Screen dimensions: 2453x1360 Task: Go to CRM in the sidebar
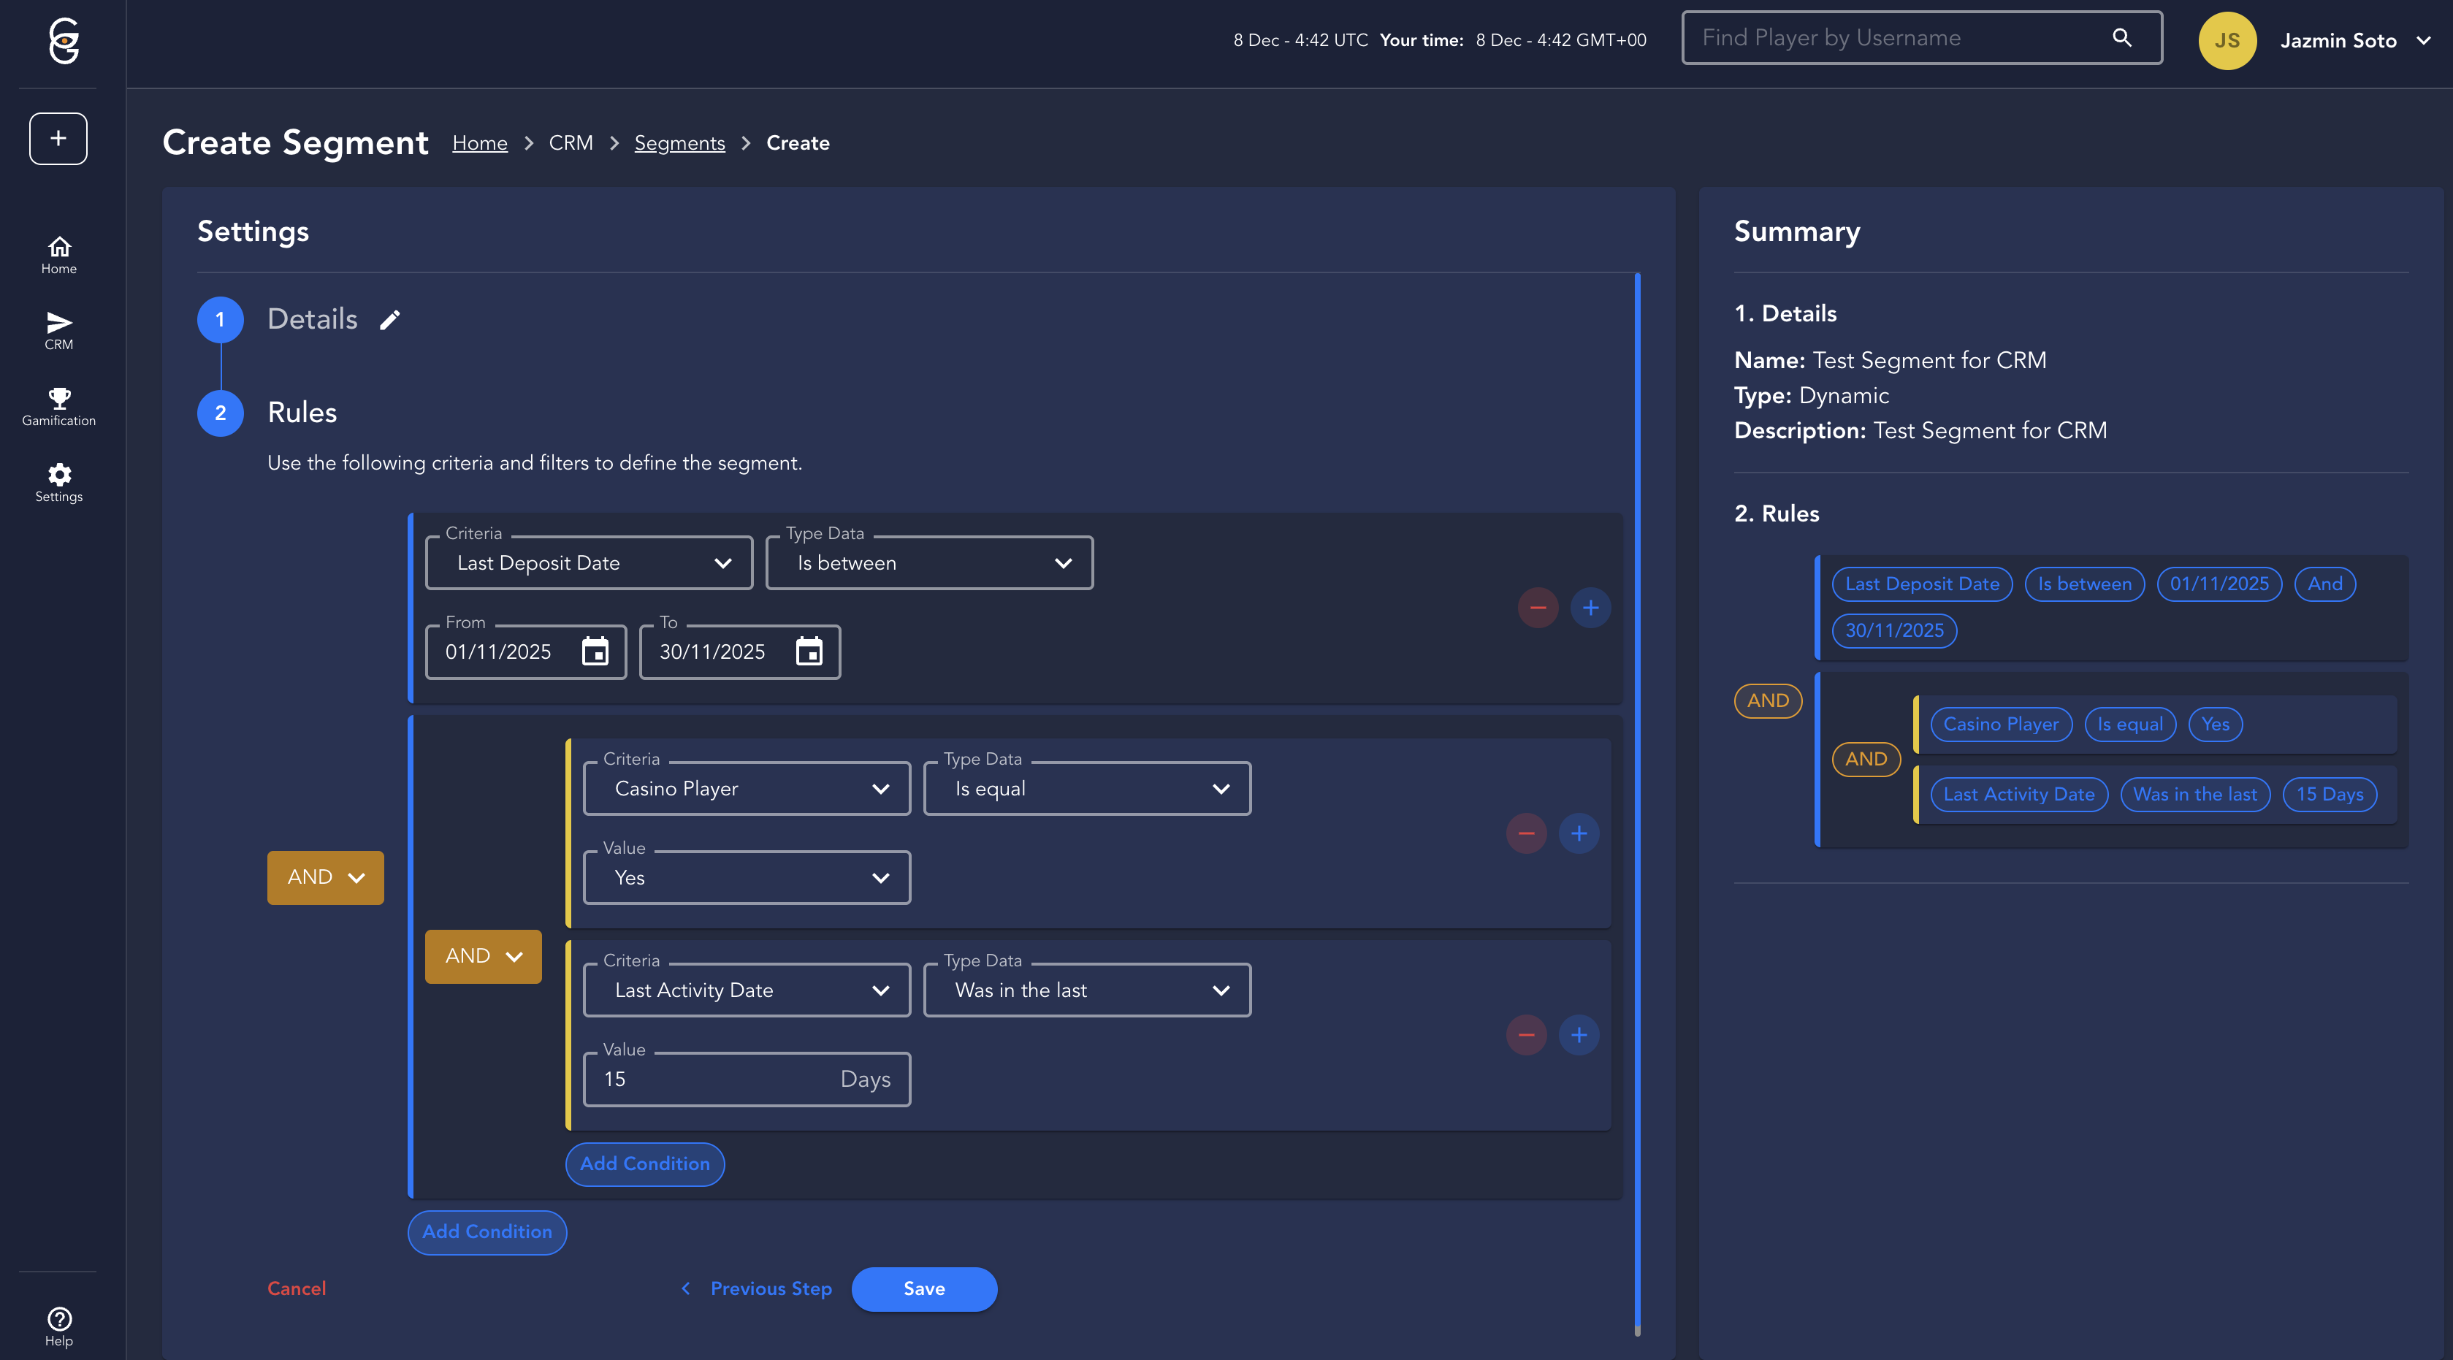click(x=59, y=329)
